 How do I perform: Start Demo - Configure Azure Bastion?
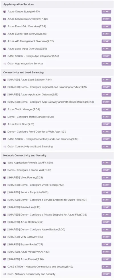tap(106, 230)
